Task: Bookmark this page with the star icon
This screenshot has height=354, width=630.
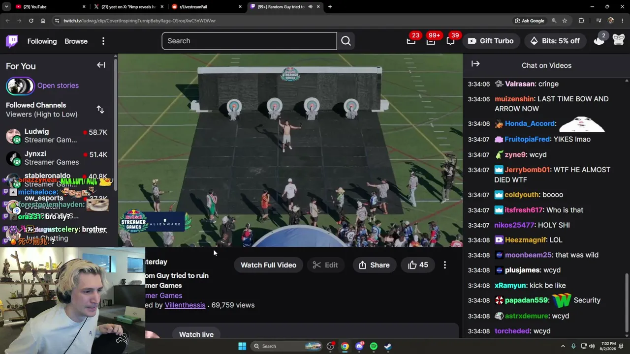Action: tap(565, 21)
